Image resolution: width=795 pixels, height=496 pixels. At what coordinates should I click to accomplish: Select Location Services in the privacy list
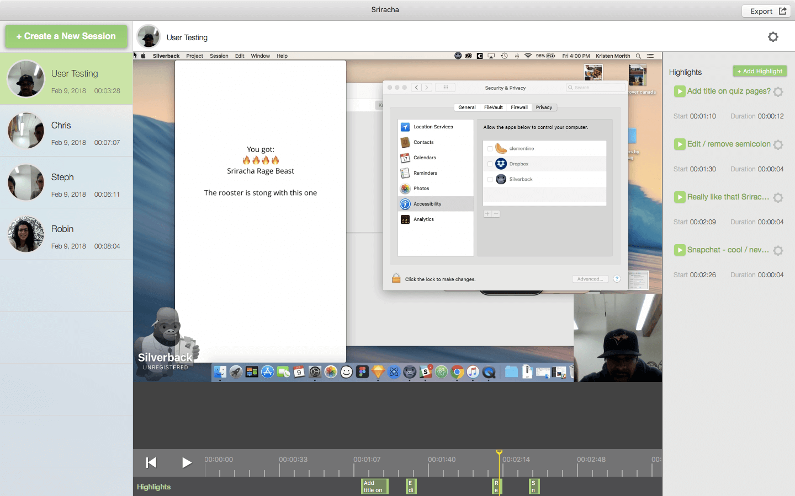[436, 127]
